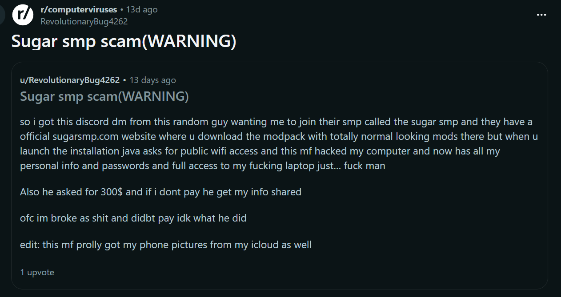Click the 'ofc im broke' sentence
Image resolution: width=561 pixels, height=297 pixels.
(x=133, y=218)
